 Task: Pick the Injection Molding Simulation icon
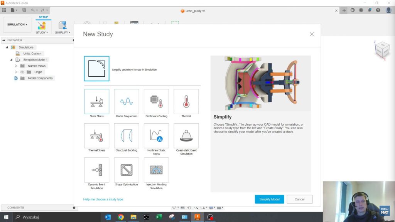tap(156, 170)
